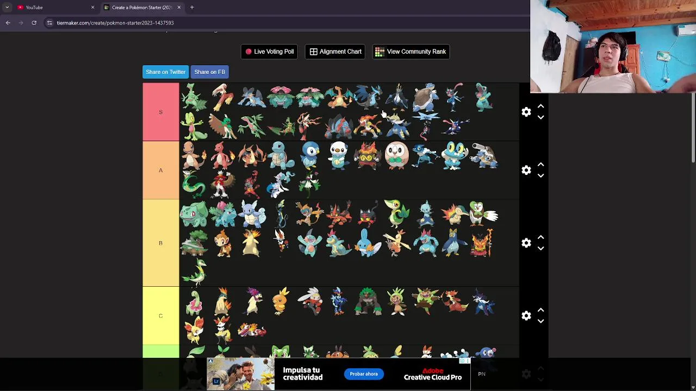Select Piplup in A tier
696x391 pixels.
tap(310, 156)
